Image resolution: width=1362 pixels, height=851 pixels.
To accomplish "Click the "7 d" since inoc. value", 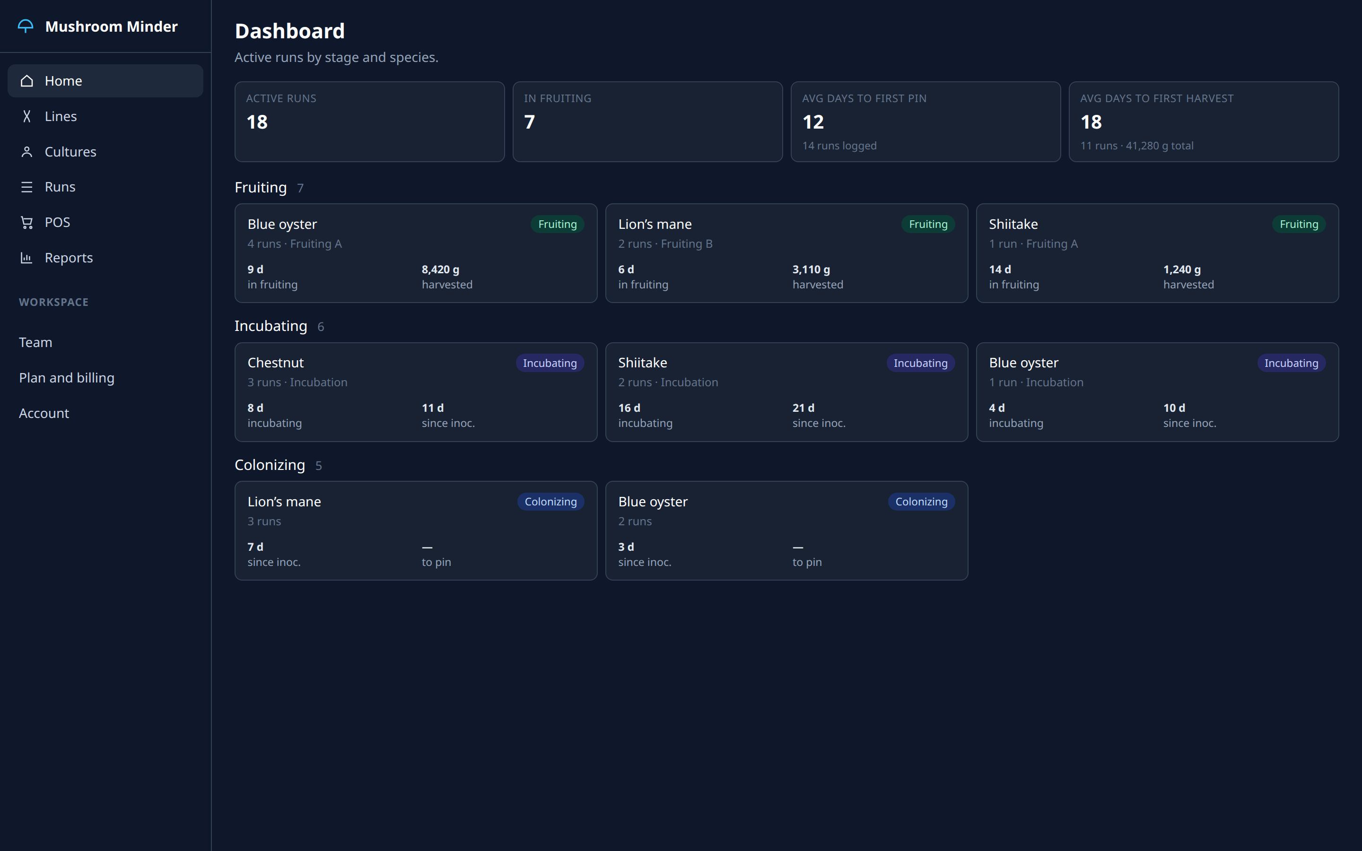I will (255, 547).
